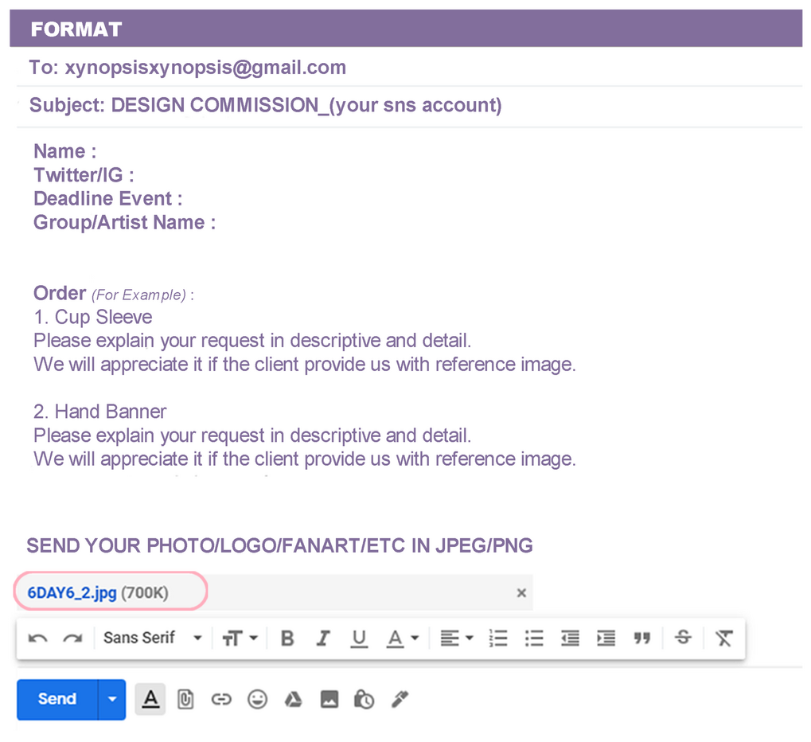Toggle the formatting options button
811x742 pixels.
150,699
